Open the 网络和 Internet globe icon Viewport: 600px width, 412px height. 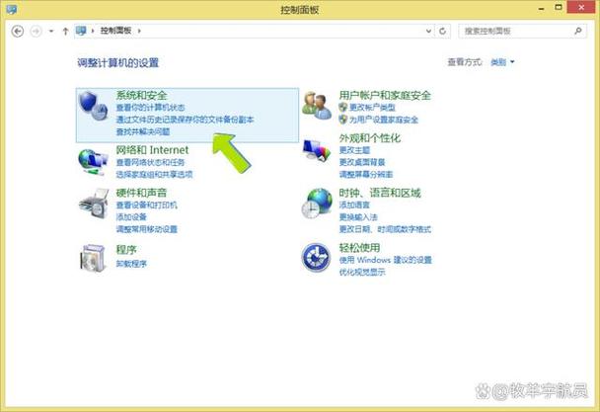tap(94, 158)
